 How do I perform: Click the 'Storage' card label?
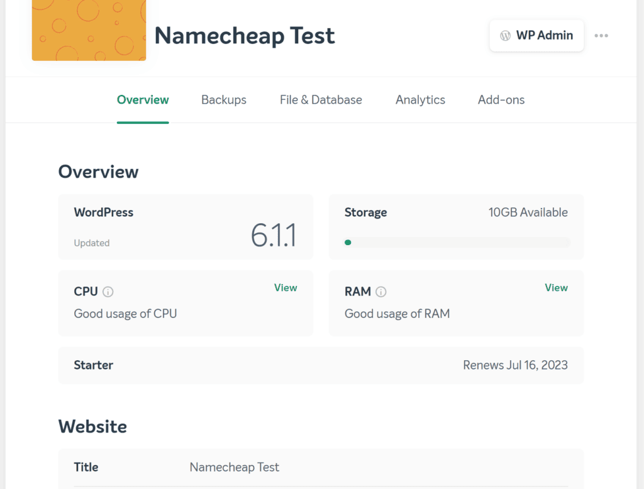pos(365,212)
